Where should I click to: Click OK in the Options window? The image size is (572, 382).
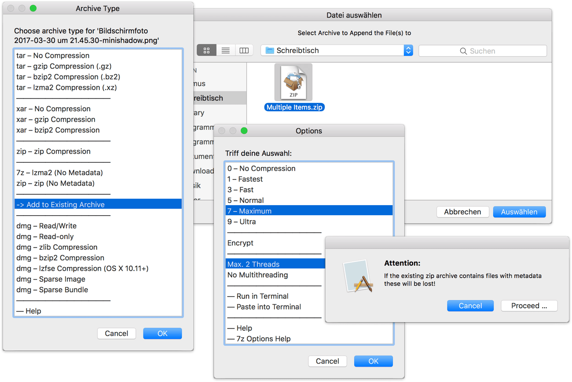[x=373, y=361]
